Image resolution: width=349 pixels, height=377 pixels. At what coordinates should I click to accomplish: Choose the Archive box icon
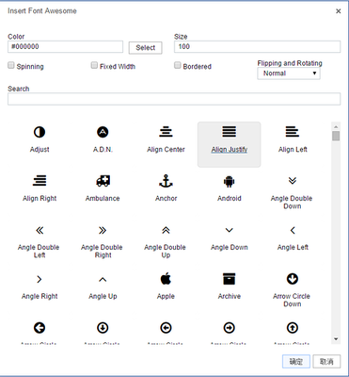230,279
